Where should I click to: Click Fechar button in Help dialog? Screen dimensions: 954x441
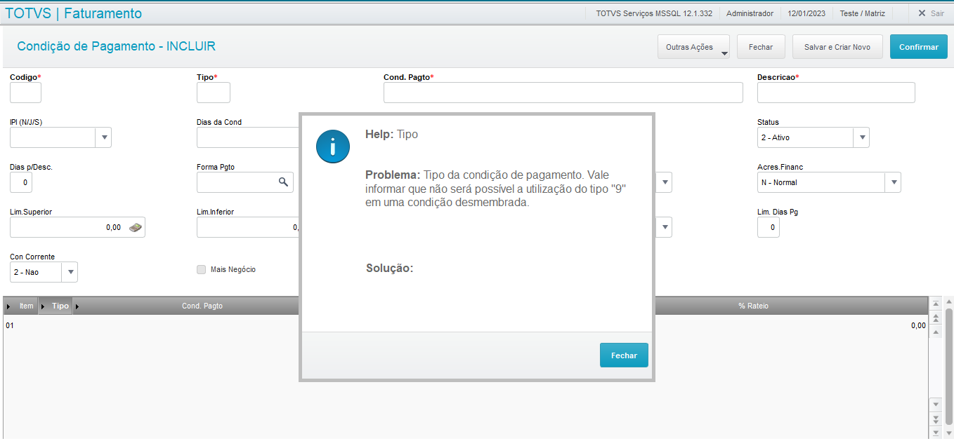click(624, 355)
